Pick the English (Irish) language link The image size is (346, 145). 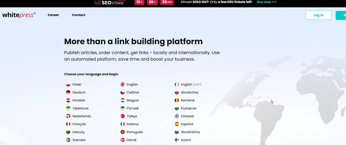tap(191, 84)
